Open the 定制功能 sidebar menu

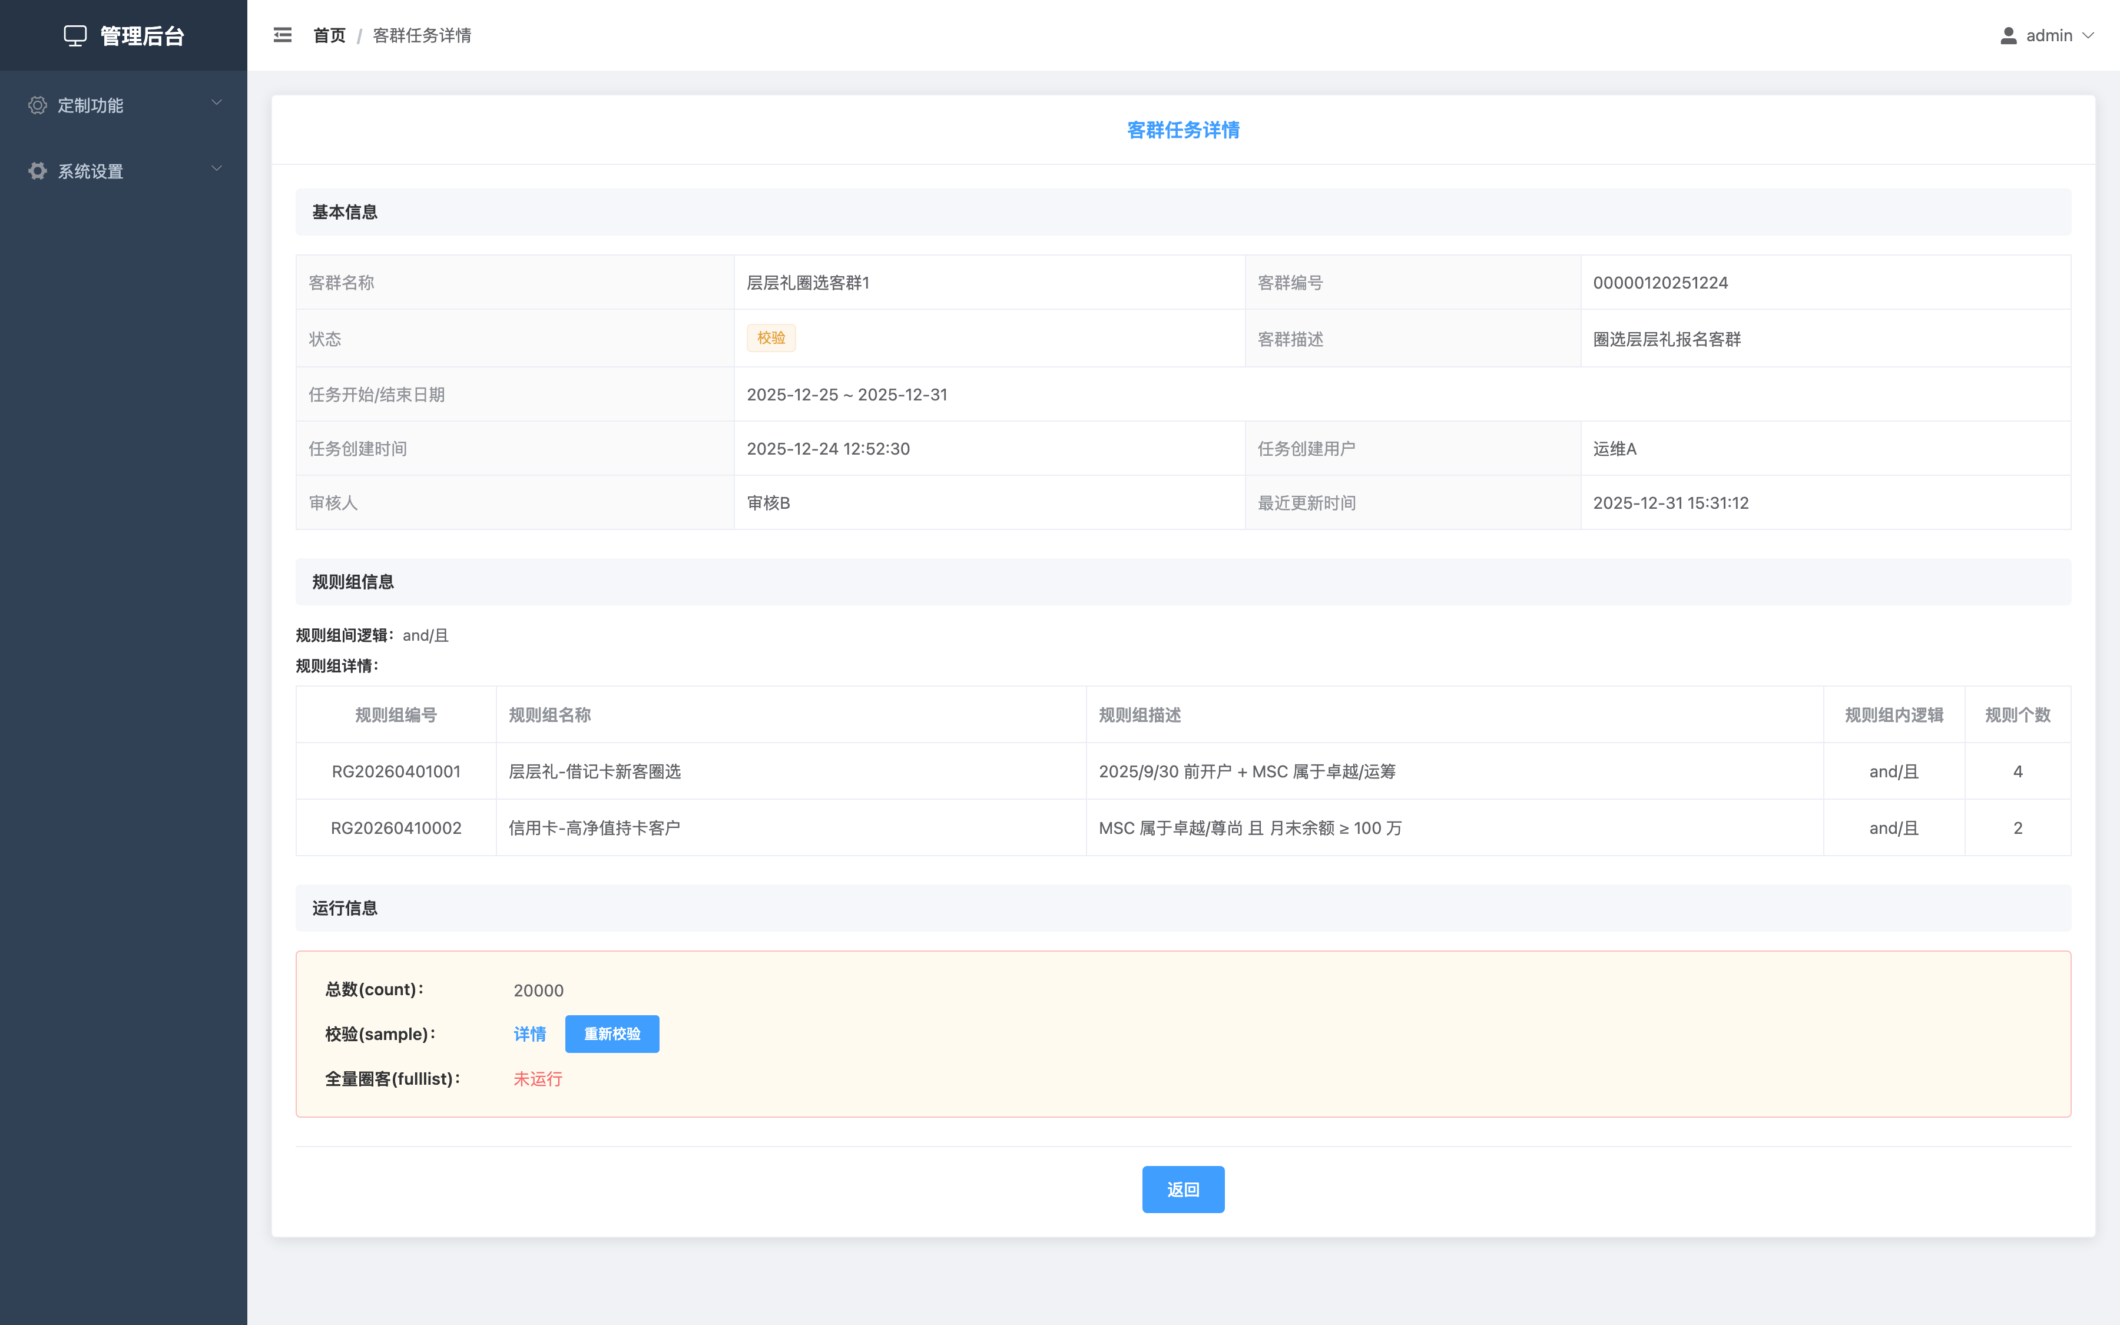(124, 105)
